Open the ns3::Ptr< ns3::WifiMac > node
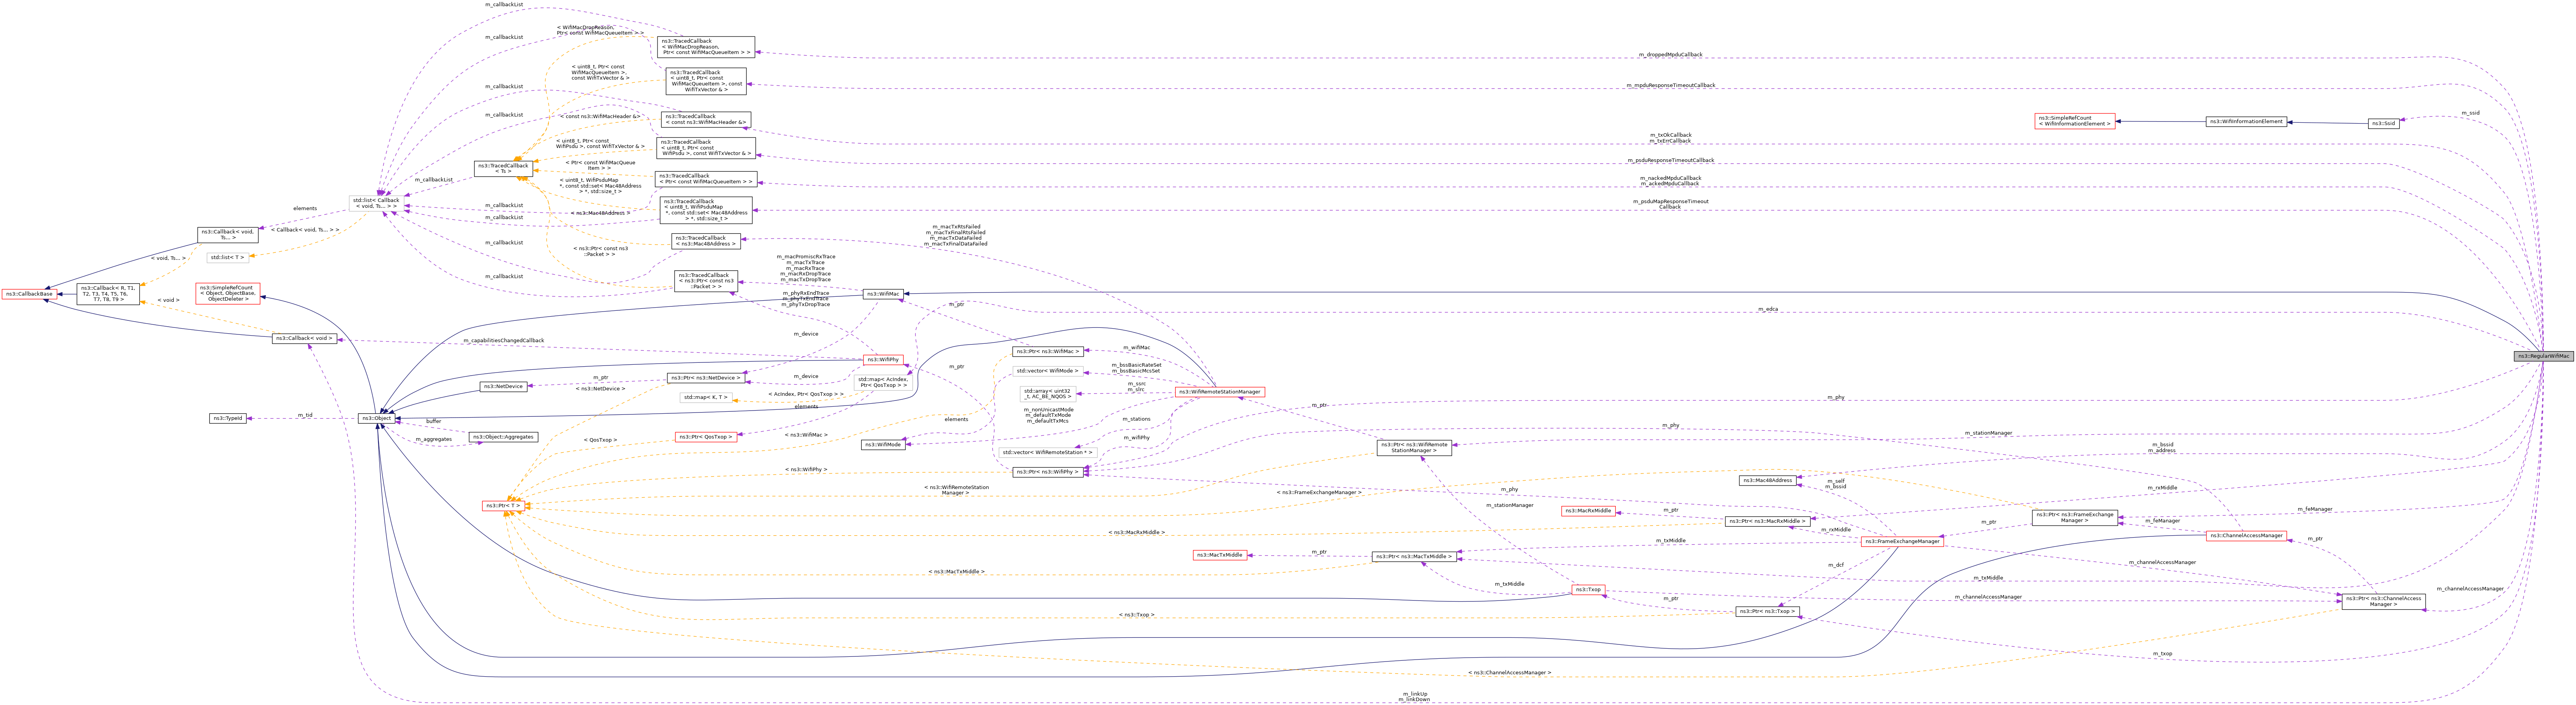Image resolution: width=2576 pixels, height=705 pixels. point(1048,352)
